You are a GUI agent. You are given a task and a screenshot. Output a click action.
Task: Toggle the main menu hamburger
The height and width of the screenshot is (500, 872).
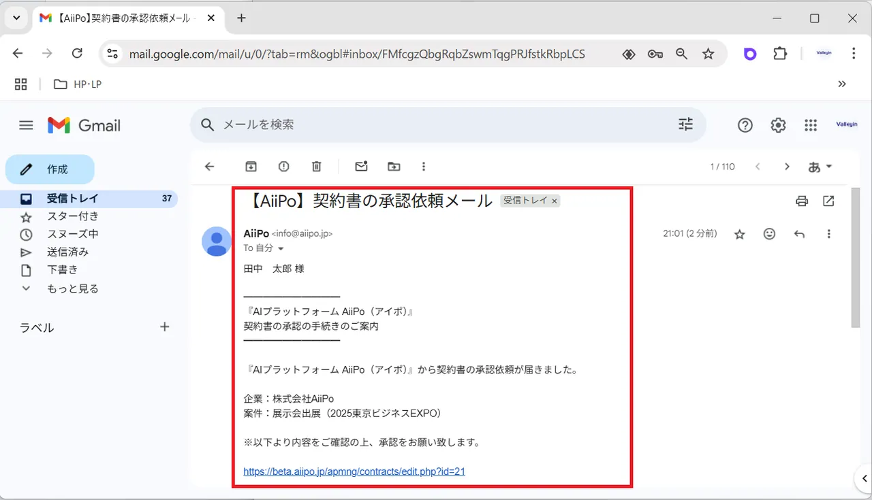26,125
